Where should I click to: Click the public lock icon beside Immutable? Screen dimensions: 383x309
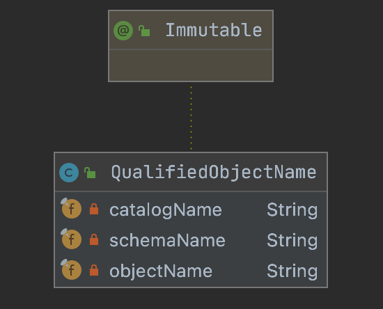point(144,31)
